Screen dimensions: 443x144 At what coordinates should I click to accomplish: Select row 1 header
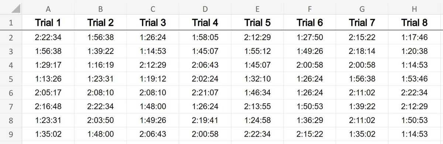(x=11, y=23)
